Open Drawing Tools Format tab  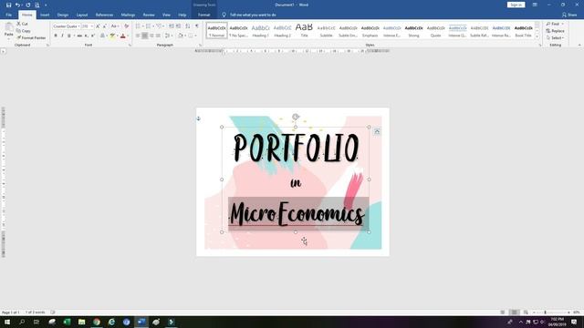pyautogui.click(x=203, y=15)
